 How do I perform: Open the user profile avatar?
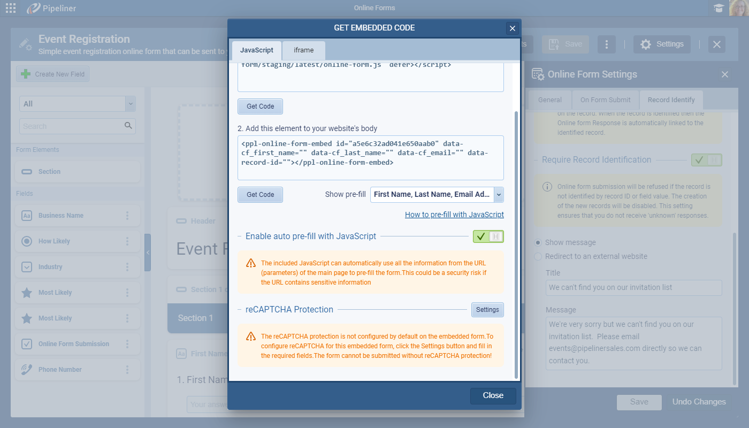(739, 8)
